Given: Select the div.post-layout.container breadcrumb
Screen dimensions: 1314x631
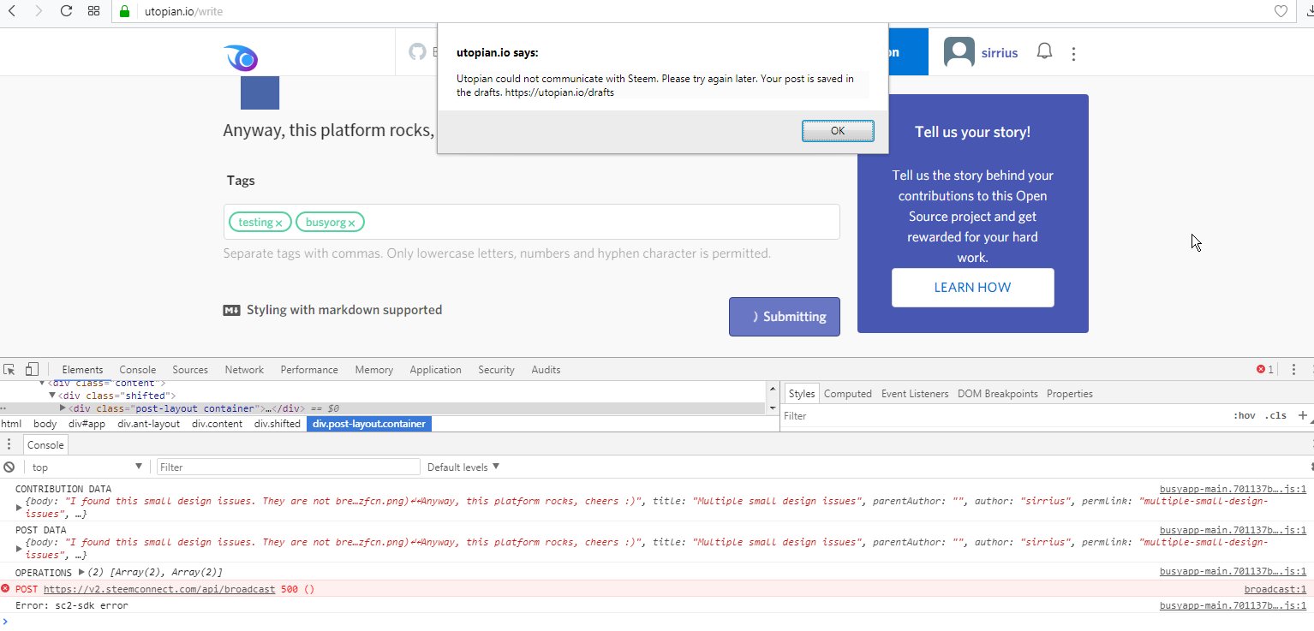Looking at the screenshot, I should tap(369, 424).
